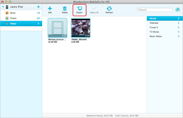Select the Videos label in the sidebar

tap(13, 24)
